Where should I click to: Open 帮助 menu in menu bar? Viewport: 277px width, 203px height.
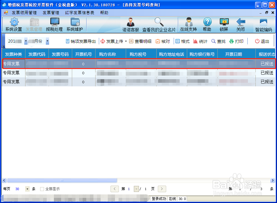point(104,13)
